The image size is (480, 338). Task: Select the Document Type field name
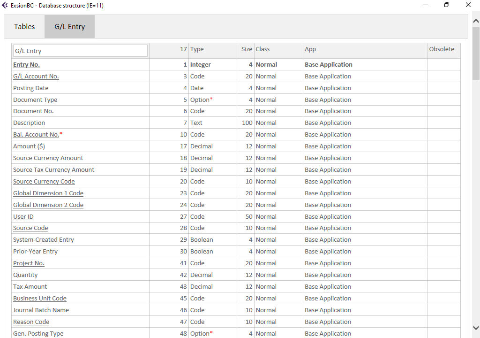(35, 100)
